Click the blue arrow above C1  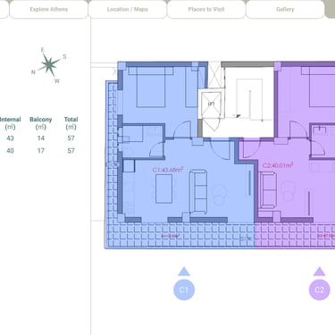(x=184, y=272)
